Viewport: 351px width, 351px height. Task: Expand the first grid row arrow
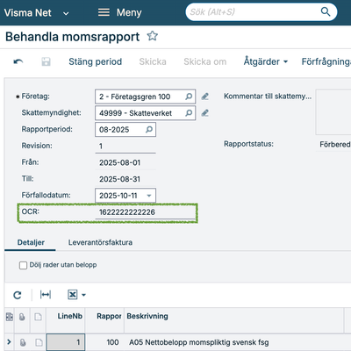[9, 342]
